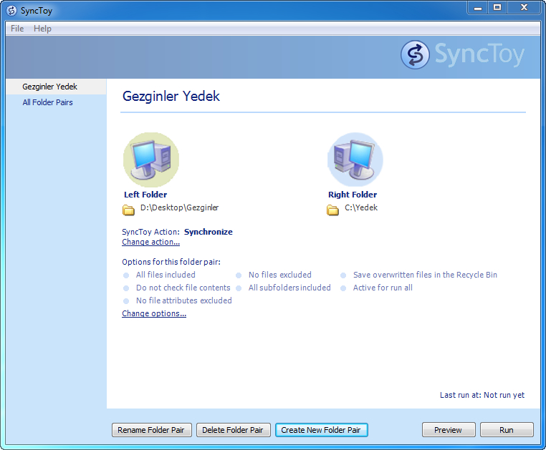This screenshot has height=450, width=546.
Task: Click the Left Folder computer icon
Action: 150,160
